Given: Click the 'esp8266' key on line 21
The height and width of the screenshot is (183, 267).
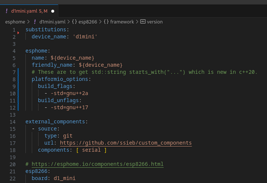Looking at the screenshot, I should click(36, 171).
